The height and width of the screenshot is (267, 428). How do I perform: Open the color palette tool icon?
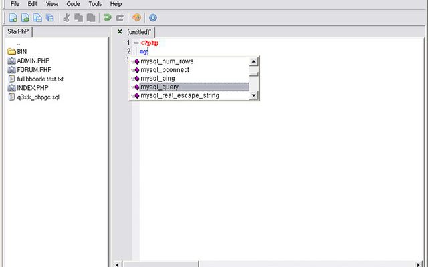click(136, 18)
